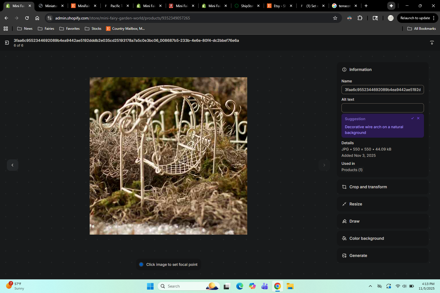Click the image Name field
This screenshot has width=440, height=293.
[382, 90]
